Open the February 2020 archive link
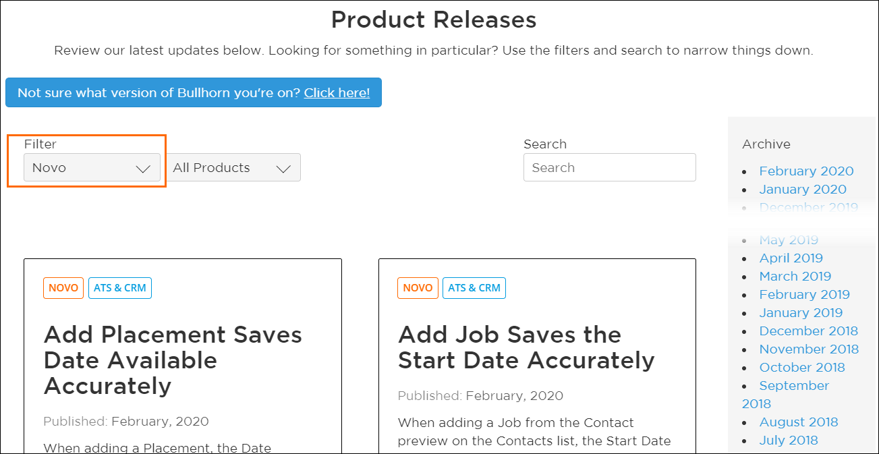The height and width of the screenshot is (454, 879). tap(806, 171)
